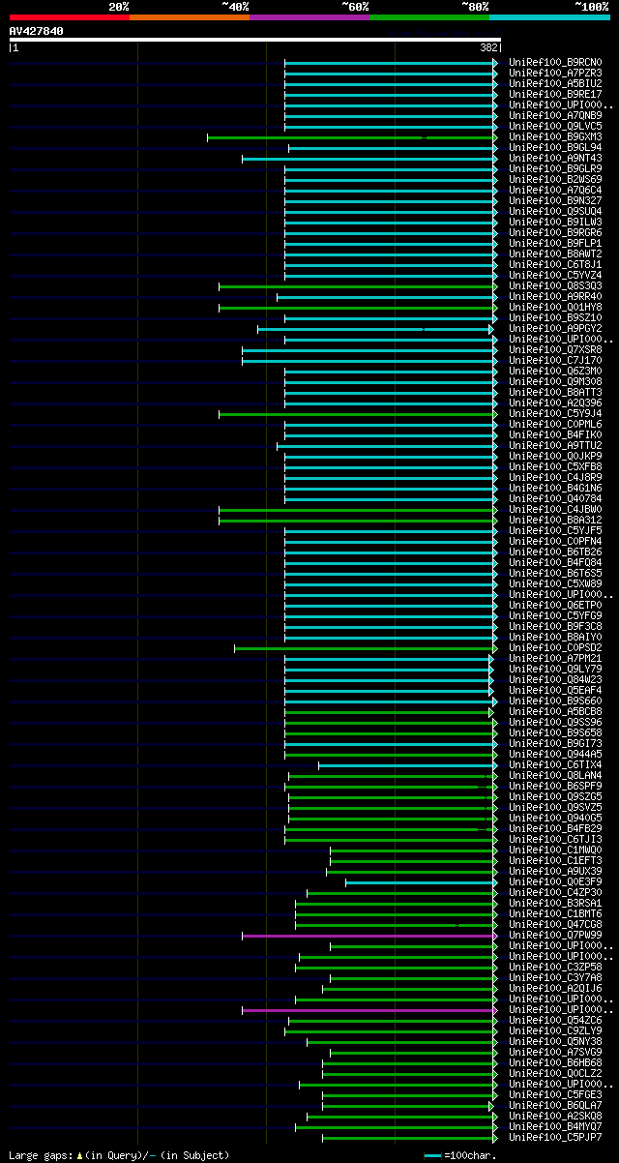Select hit label UniRef100_C7J170
Viewport: 619px width, 1163px height.
pyautogui.click(x=556, y=361)
